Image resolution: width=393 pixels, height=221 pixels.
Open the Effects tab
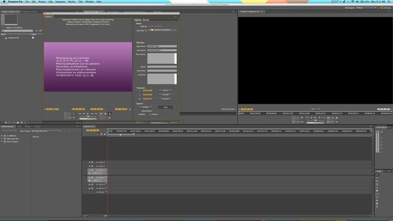(28, 126)
